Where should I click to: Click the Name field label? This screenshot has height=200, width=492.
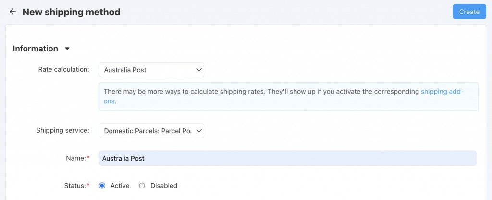coord(76,158)
